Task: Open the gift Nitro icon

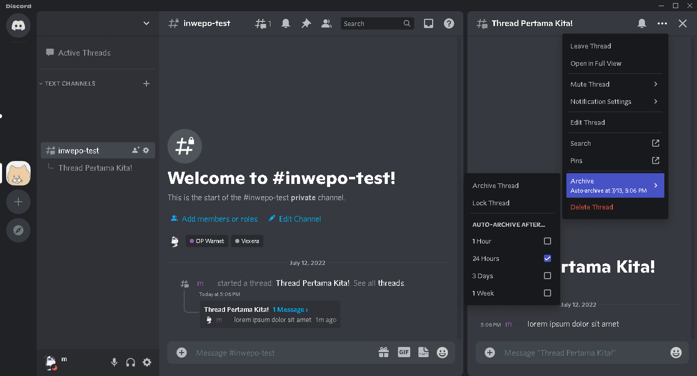Action: [x=384, y=352]
